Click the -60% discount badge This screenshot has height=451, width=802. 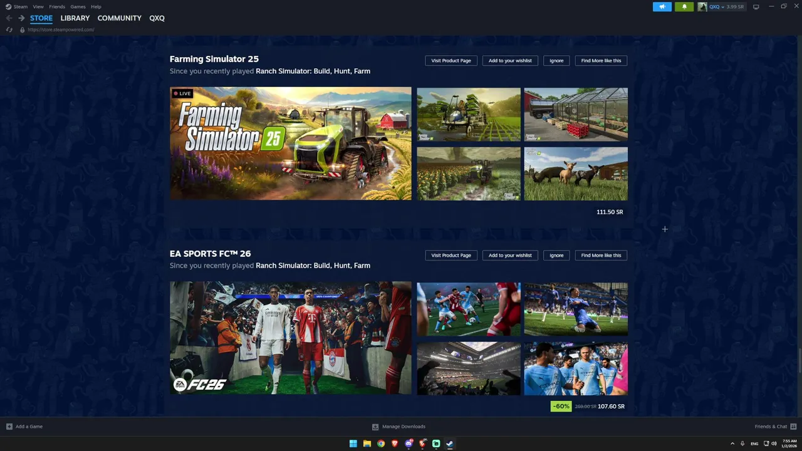point(561,407)
